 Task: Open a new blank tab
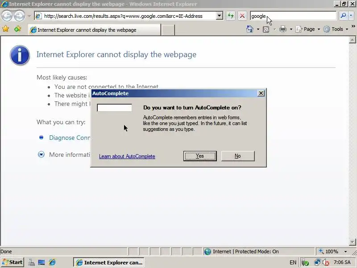[x=168, y=30]
